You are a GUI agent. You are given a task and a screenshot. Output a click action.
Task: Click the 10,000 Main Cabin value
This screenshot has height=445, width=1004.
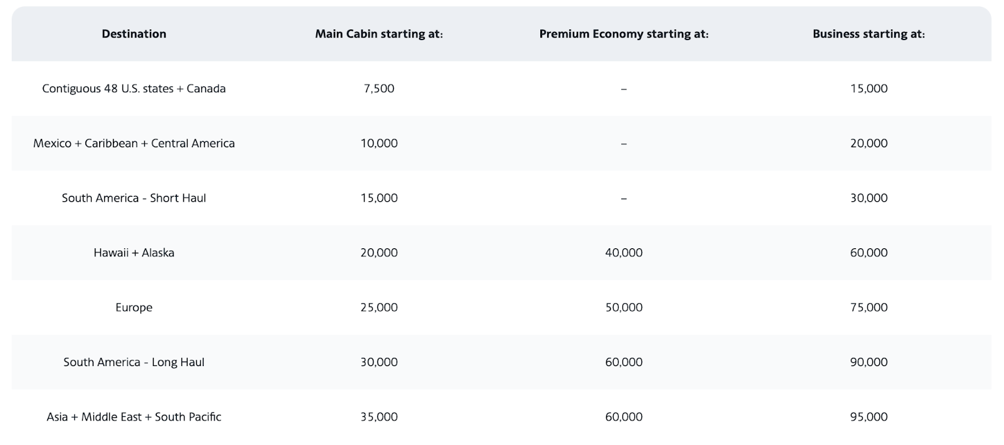[x=379, y=143]
